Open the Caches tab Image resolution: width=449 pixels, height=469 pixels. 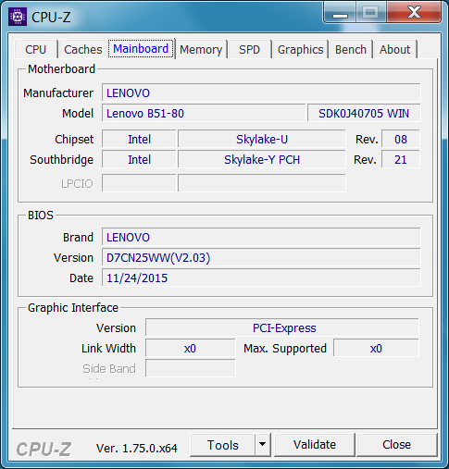(x=83, y=49)
